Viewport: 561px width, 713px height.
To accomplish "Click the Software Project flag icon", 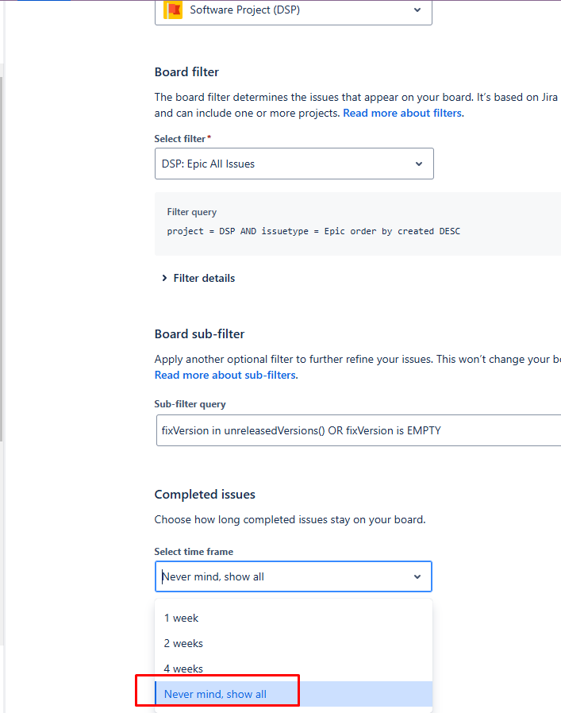I will click(x=172, y=10).
